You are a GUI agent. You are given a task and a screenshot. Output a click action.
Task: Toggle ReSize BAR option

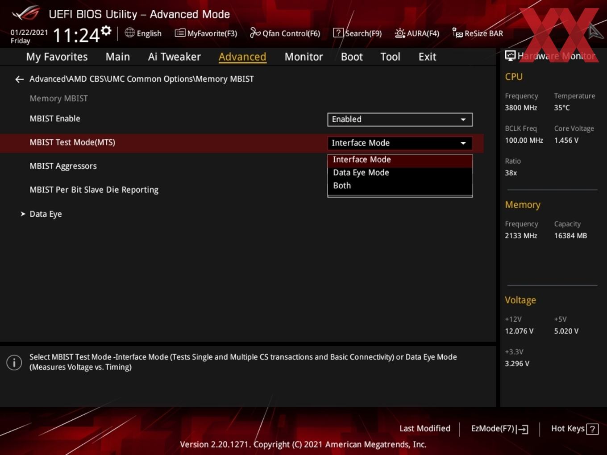478,33
